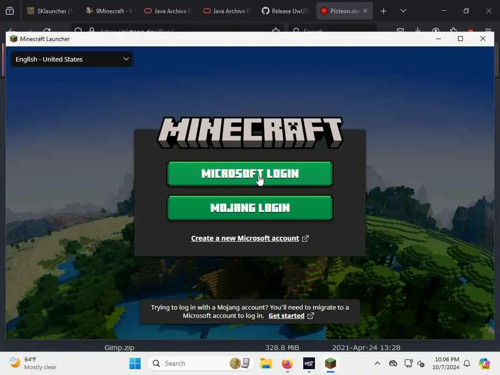Screen dimensions: 500x375
Task: Minimize the Firefox browser window
Action: pos(443,11)
